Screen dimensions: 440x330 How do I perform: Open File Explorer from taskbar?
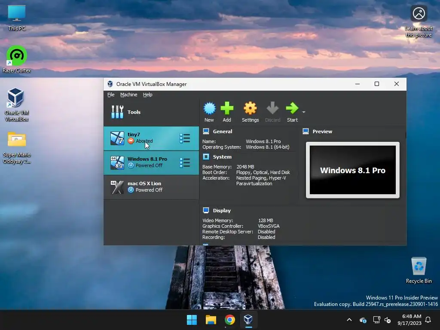point(211,320)
